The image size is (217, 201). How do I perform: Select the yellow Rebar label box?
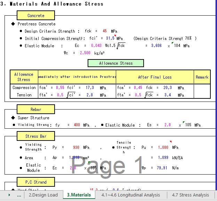[36, 110]
